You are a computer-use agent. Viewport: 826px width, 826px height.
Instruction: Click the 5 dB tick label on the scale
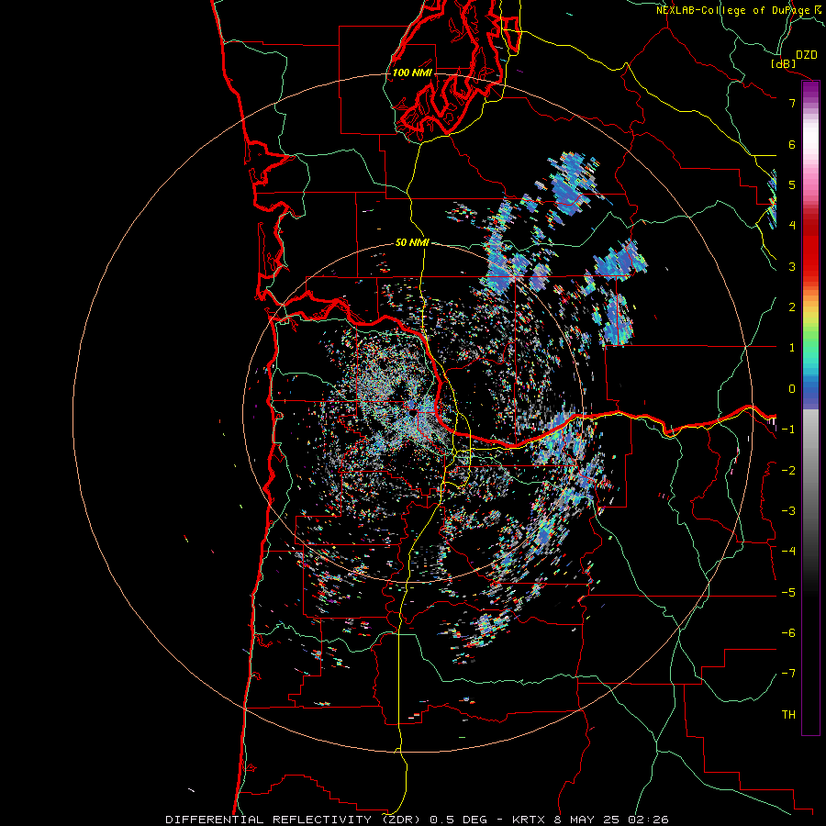[792, 184]
